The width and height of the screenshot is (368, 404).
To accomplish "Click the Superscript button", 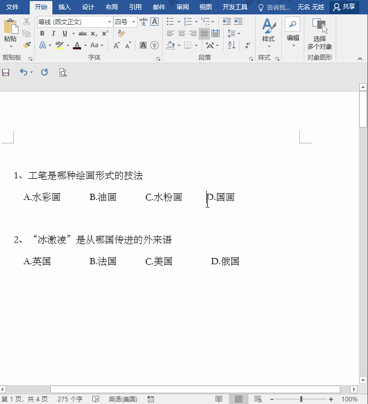I will click(105, 33).
